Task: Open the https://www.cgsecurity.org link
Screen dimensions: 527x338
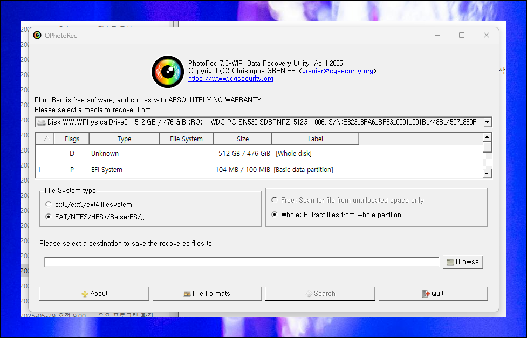Action: coord(230,79)
